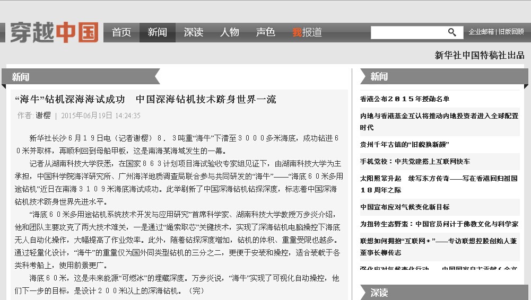Open 中国宣布应对气候变化新目标 link
Image resolution: width=531 pixels, height=300 pixels.
[405, 207]
